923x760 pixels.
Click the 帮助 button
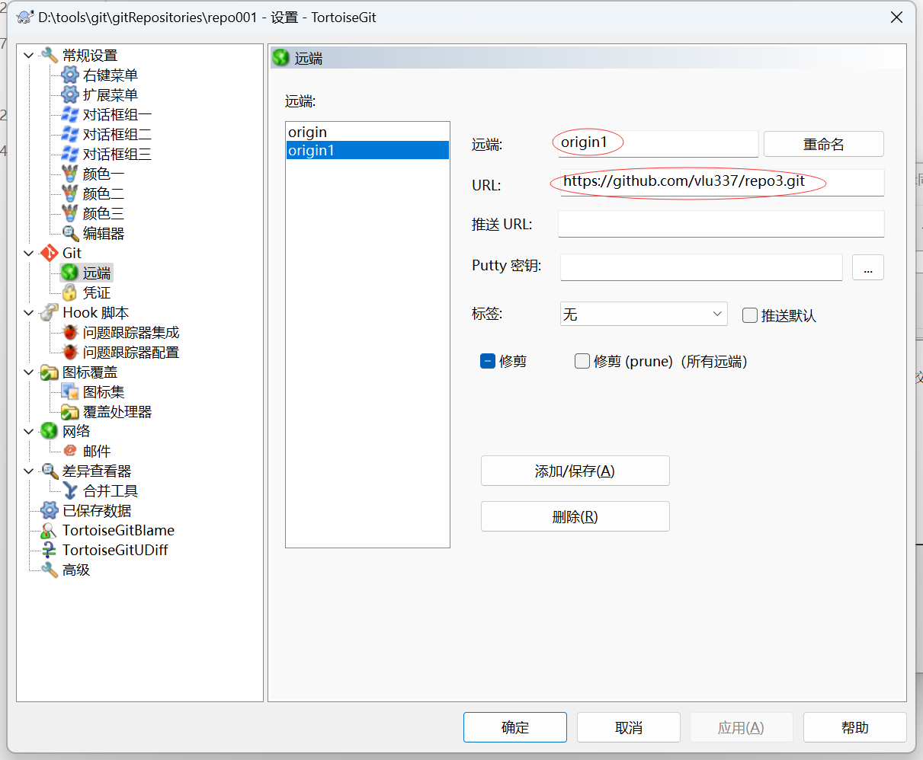tap(854, 727)
